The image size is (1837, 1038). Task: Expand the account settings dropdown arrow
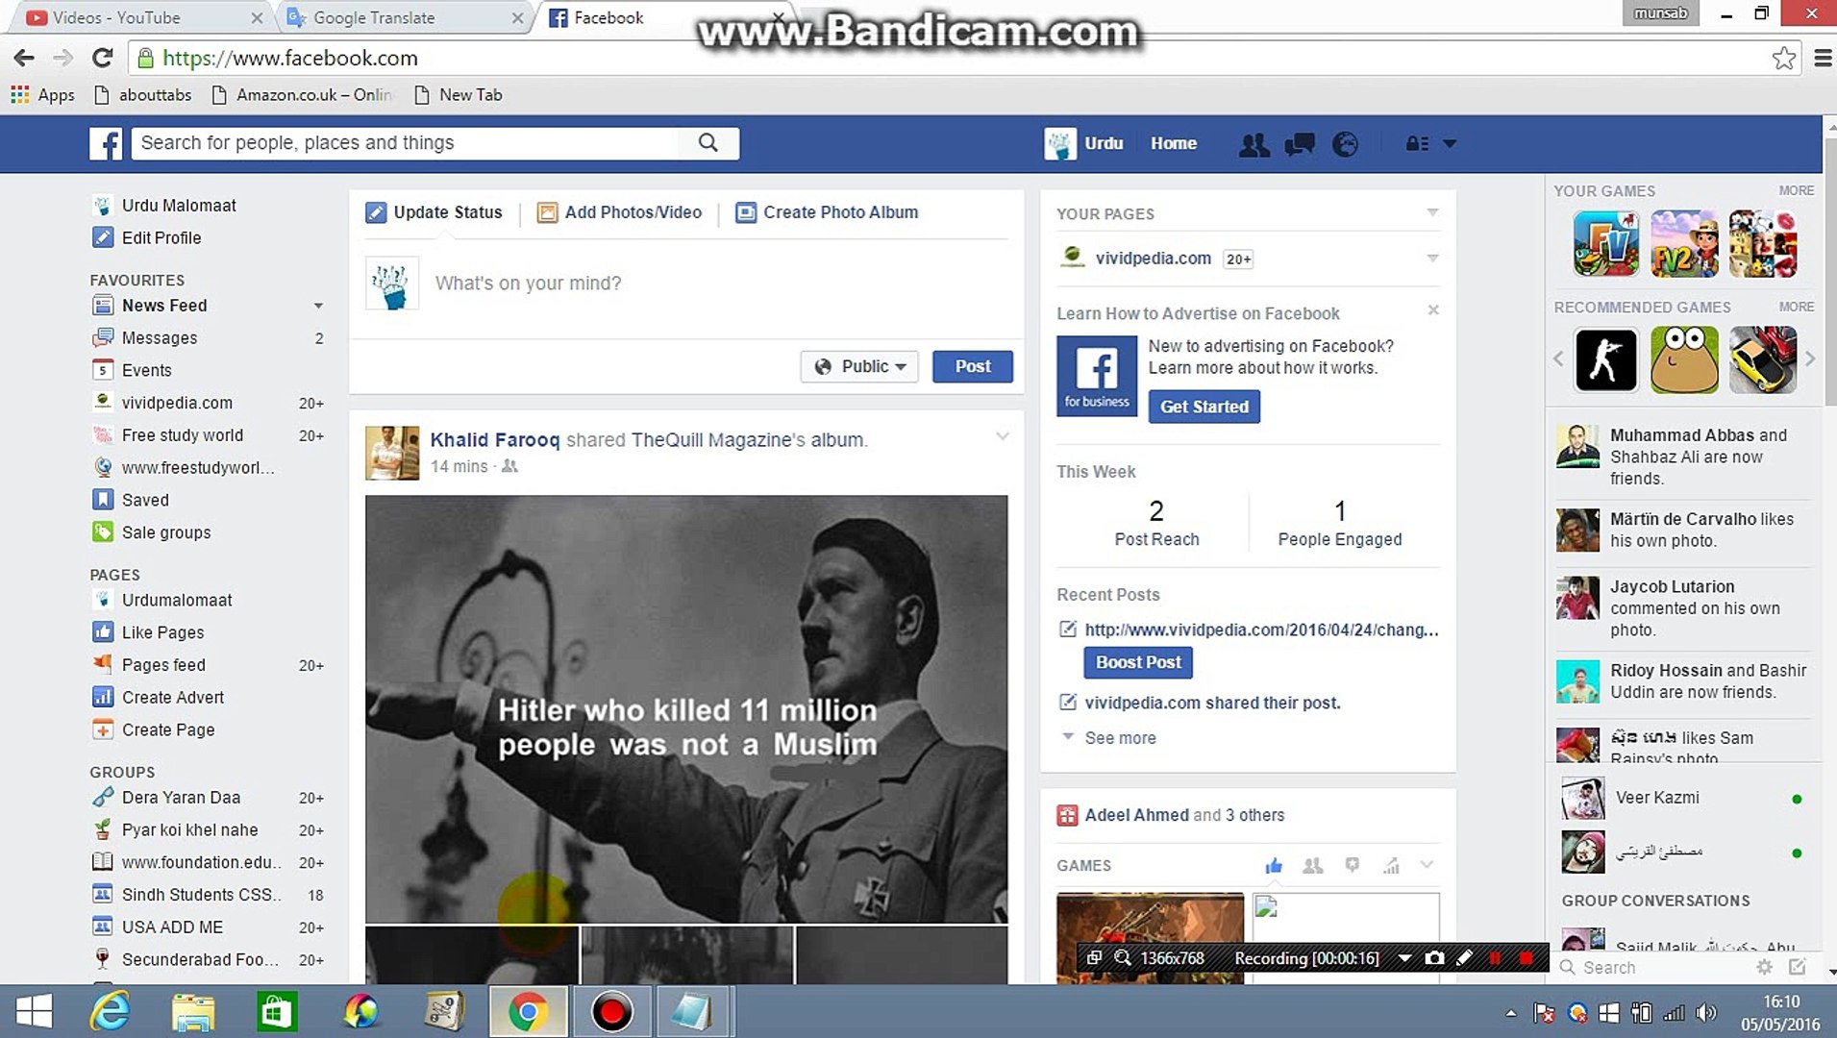(1450, 143)
